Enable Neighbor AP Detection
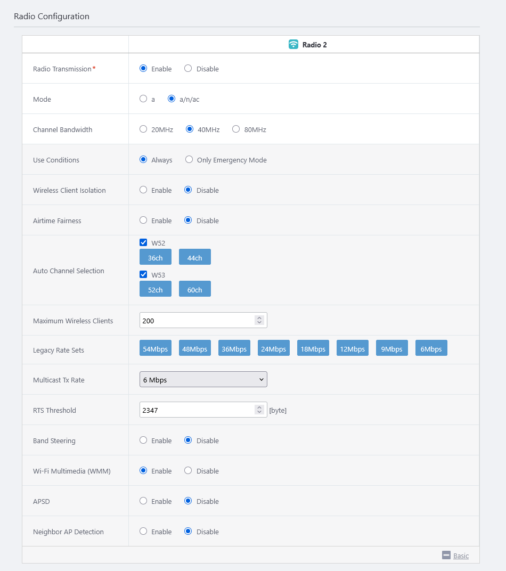The width and height of the screenshot is (506, 571). tap(143, 532)
